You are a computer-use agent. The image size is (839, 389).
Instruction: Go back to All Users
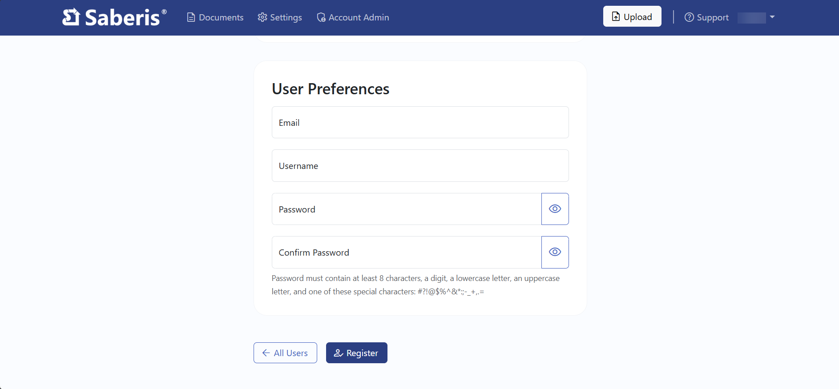(285, 353)
